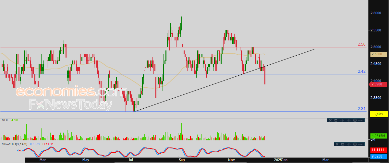Viewport: 389px width, 163px height.
Task: Click the K:9.52 stochastic value
Action: (36, 144)
